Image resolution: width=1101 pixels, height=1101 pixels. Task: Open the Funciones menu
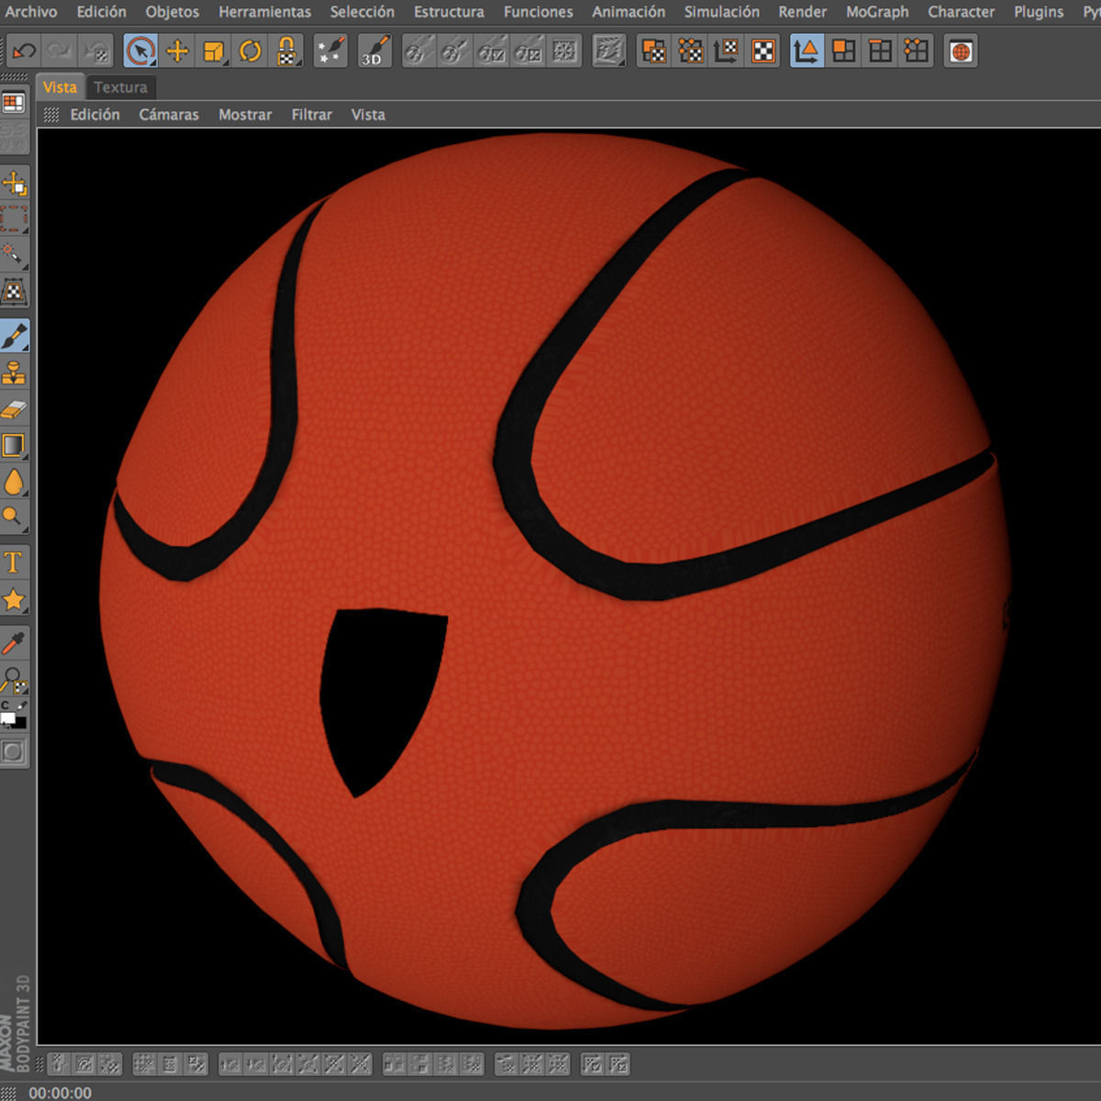click(538, 12)
